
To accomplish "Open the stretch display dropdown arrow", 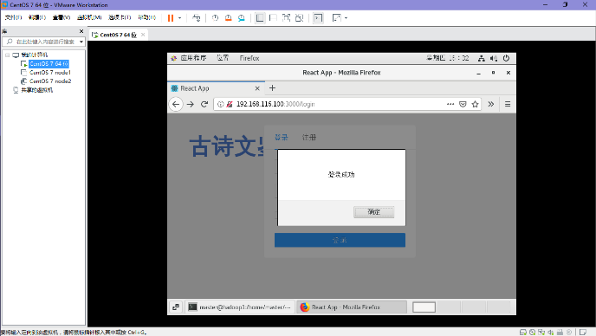I will [x=346, y=18].
